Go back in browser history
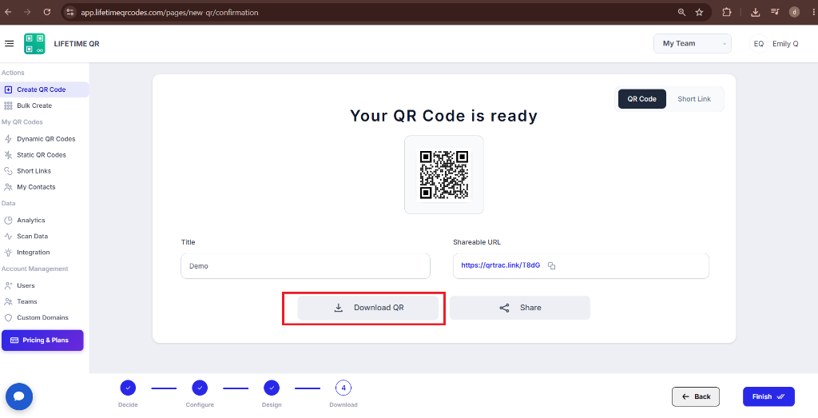This screenshot has width=818, height=418. (x=8, y=12)
